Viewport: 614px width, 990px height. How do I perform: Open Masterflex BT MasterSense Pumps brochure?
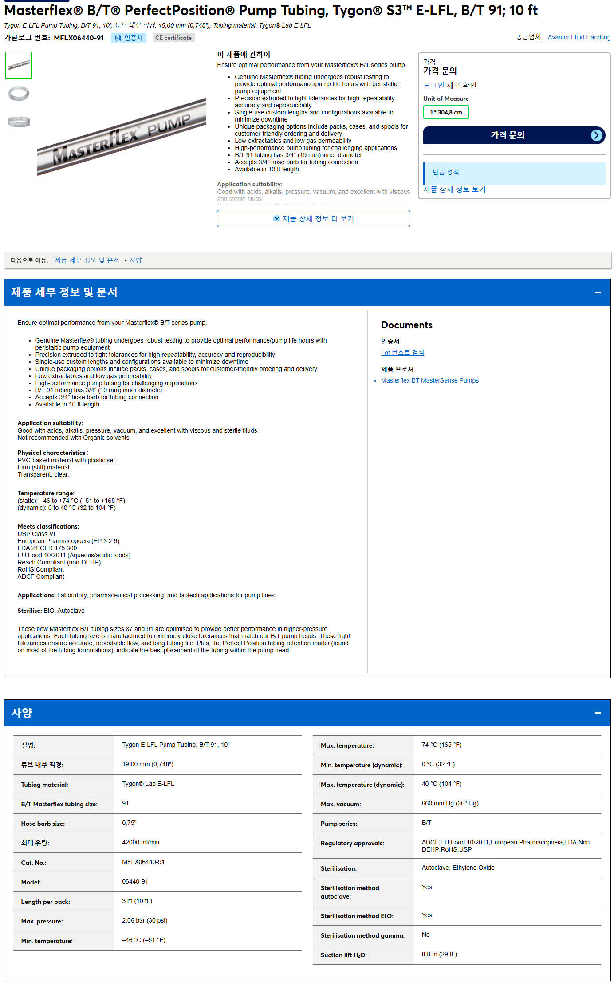430,381
